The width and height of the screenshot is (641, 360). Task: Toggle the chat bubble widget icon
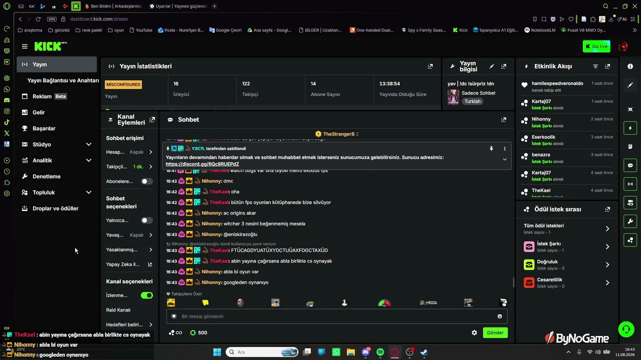tap(630, 165)
